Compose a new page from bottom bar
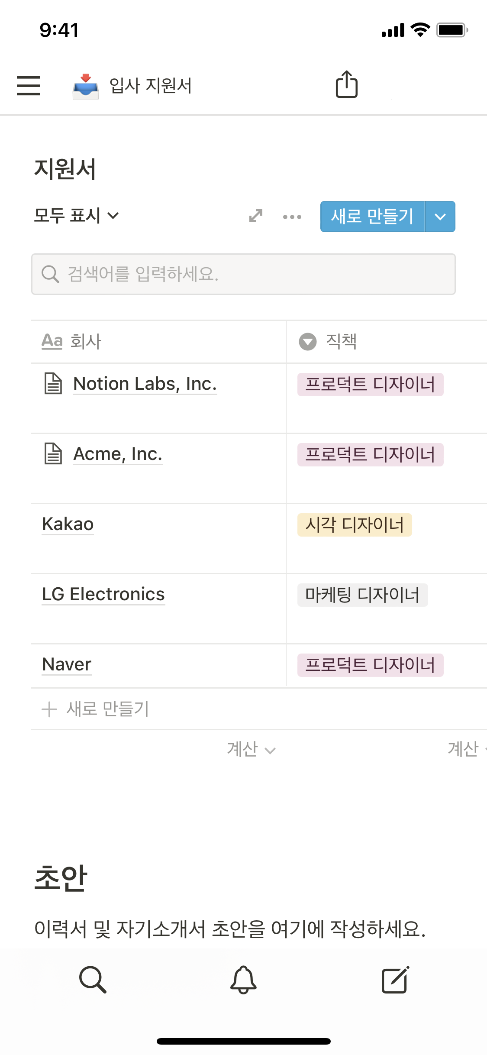Viewport: 487px width, 1055px height. click(x=395, y=979)
